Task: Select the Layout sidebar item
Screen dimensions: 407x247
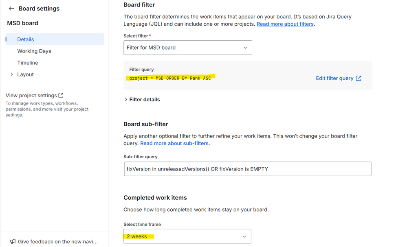Action: (25, 74)
